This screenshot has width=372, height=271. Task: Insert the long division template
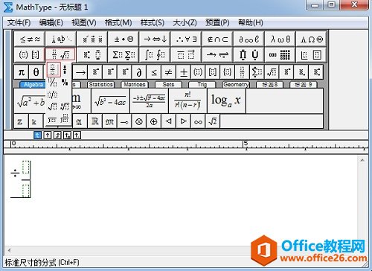click(x=52, y=120)
